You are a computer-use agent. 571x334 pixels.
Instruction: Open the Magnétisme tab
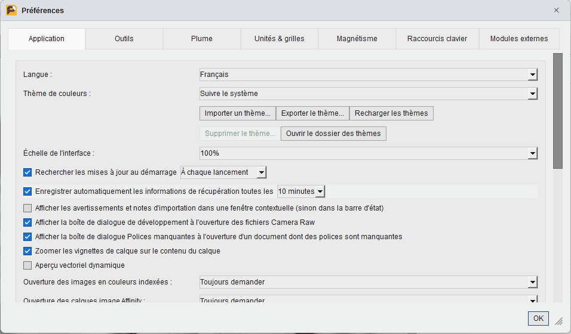357,39
